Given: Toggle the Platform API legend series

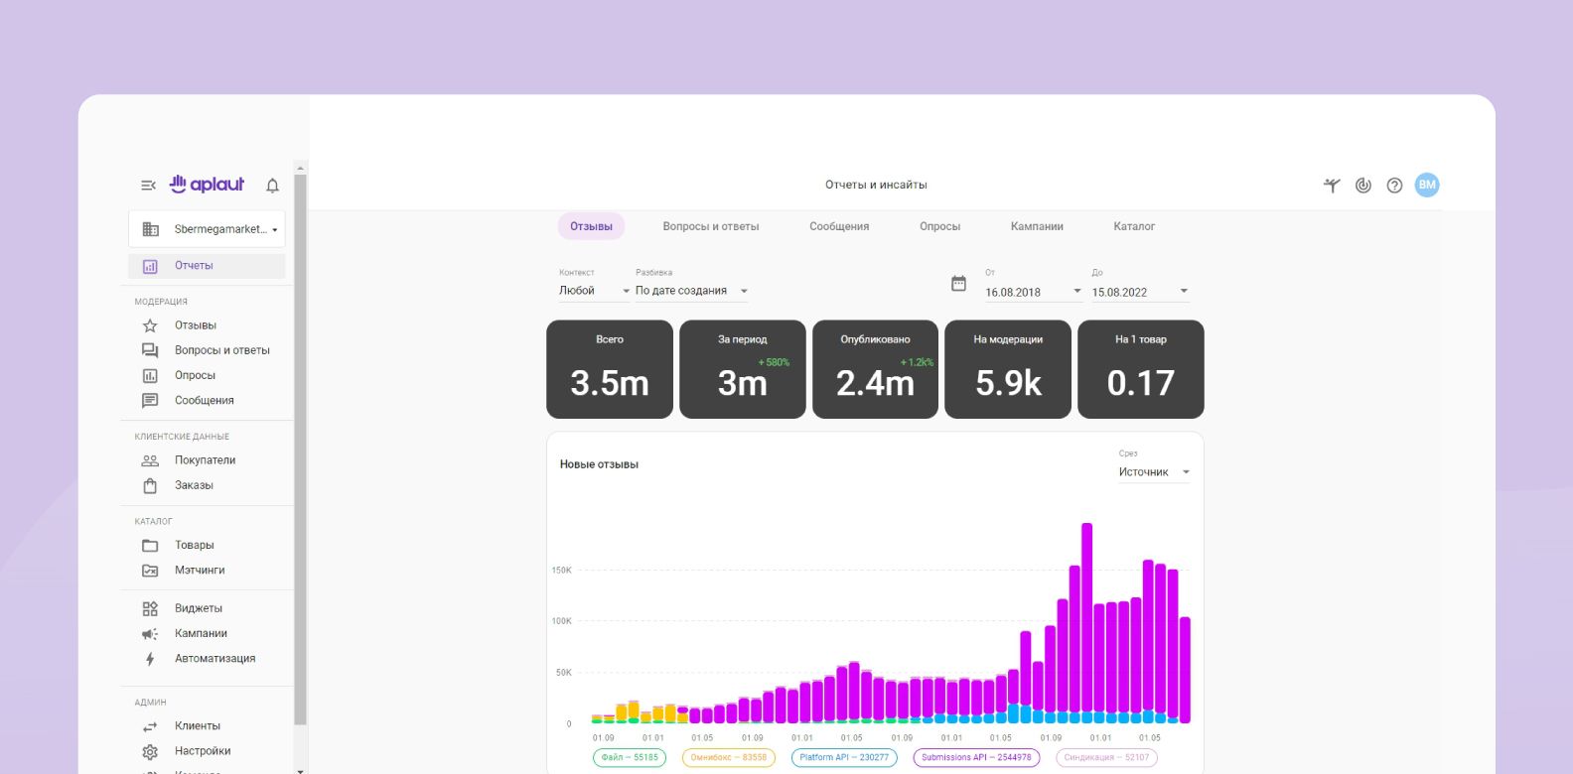Looking at the screenshot, I should pyautogui.click(x=843, y=757).
